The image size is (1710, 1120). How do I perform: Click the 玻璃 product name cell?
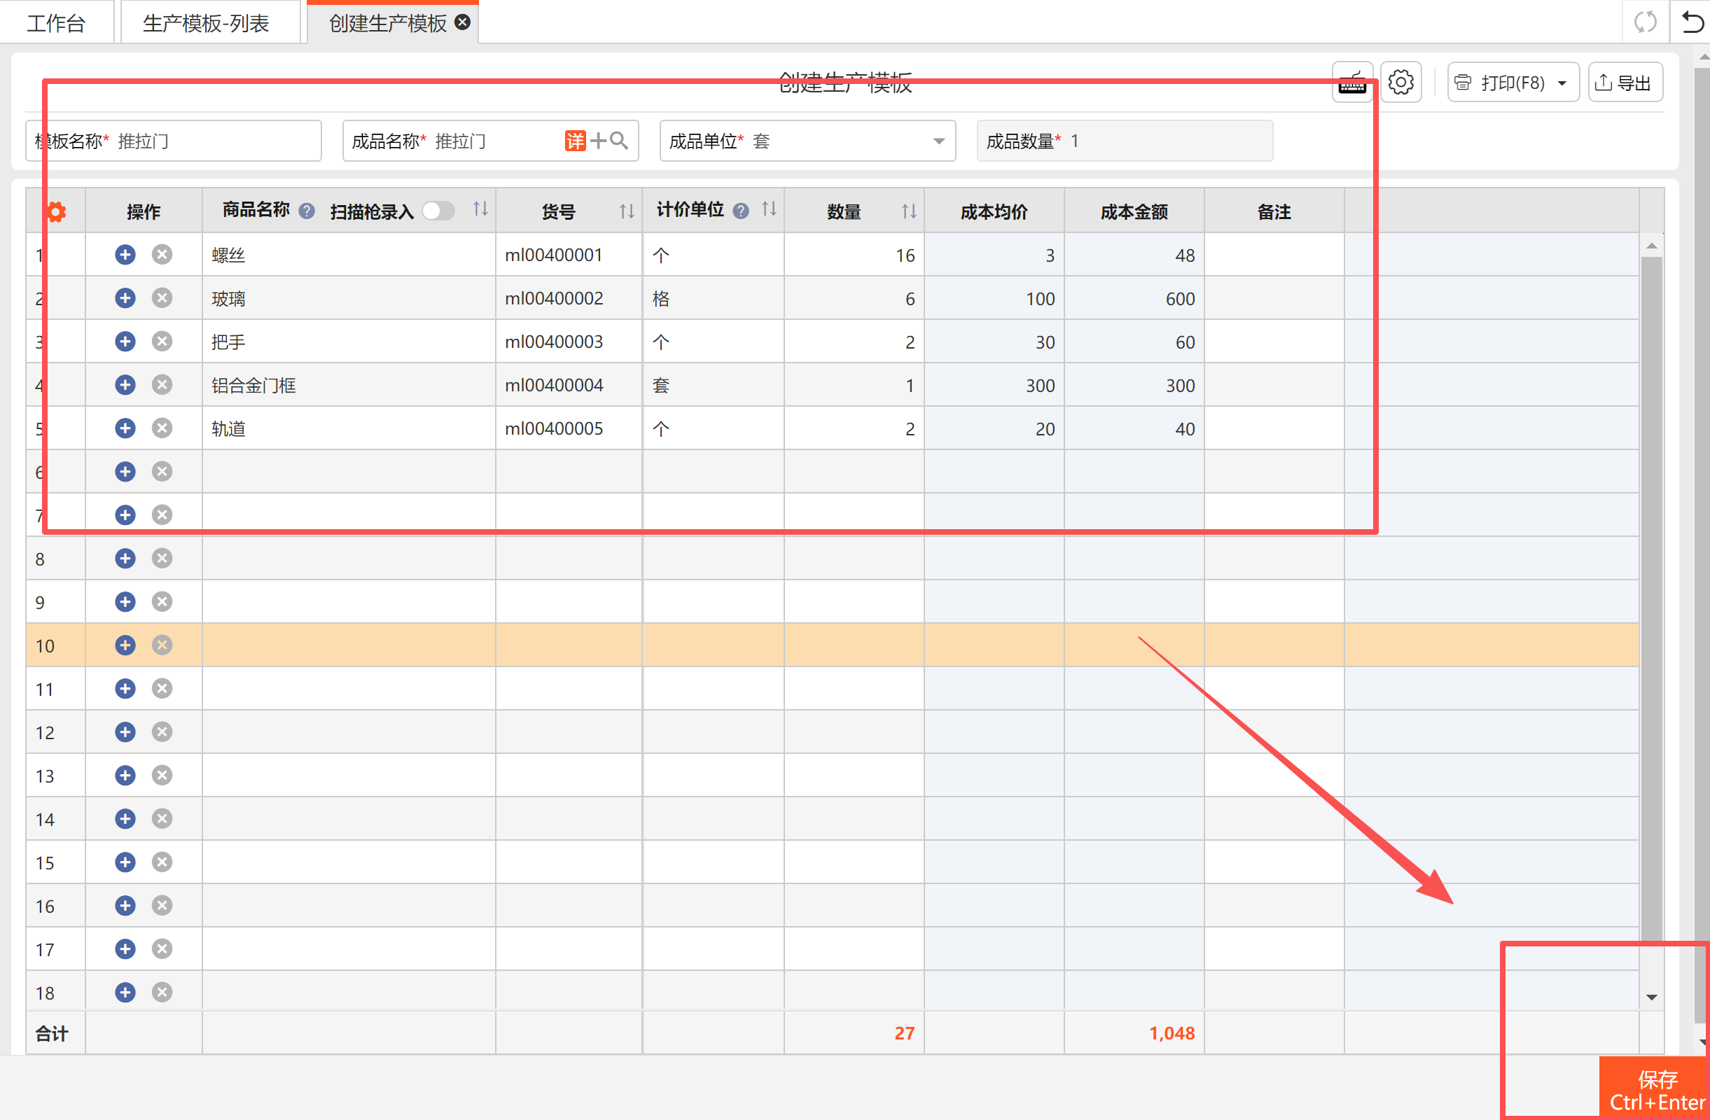tap(349, 298)
